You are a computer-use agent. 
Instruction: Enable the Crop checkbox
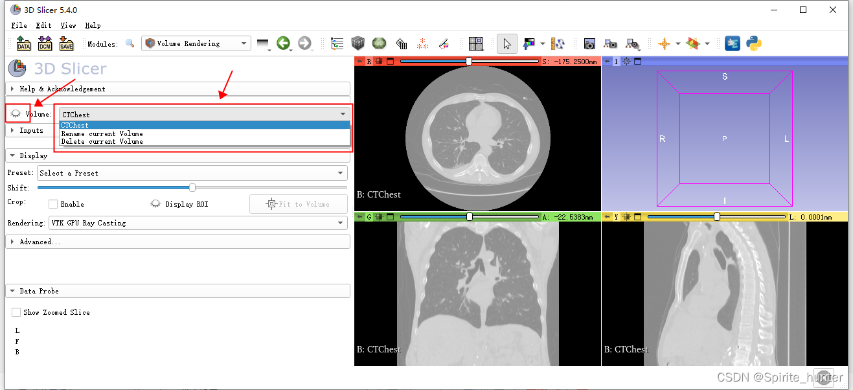point(53,204)
